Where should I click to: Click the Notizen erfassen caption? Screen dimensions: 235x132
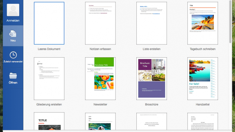[100, 49]
